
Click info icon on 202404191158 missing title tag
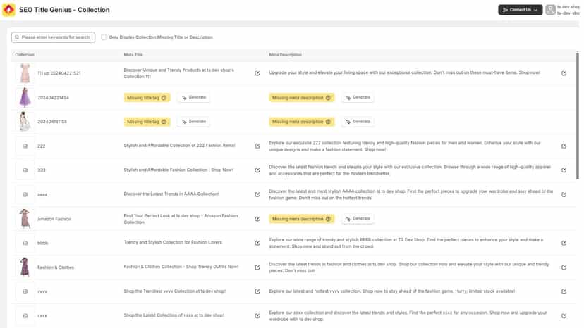[x=164, y=122]
